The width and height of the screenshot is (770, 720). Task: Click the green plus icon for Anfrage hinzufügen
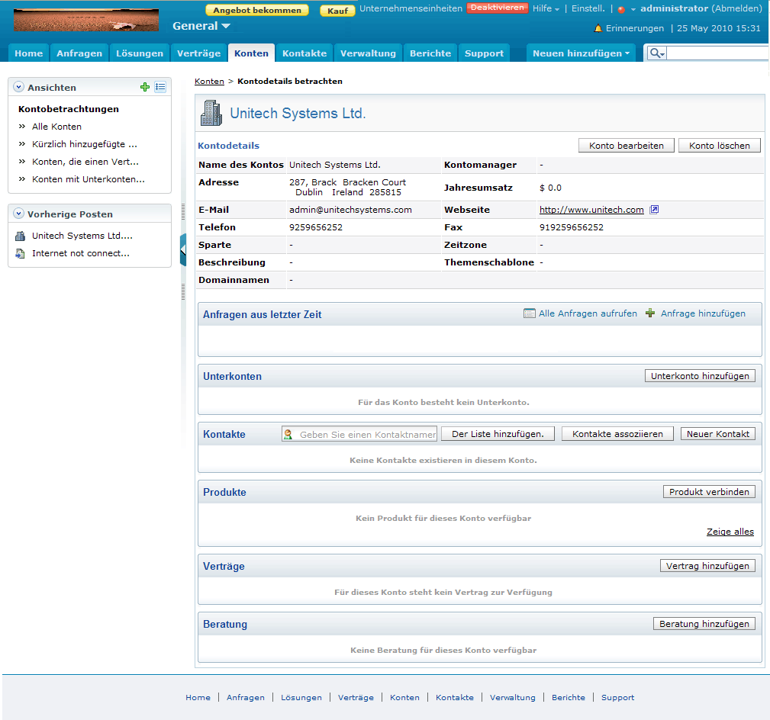pyautogui.click(x=650, y=313)
